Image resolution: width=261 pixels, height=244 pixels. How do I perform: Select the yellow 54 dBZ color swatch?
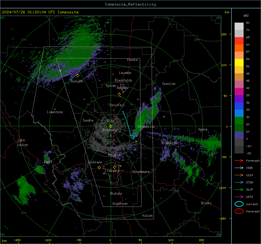[x=239, y=62]
